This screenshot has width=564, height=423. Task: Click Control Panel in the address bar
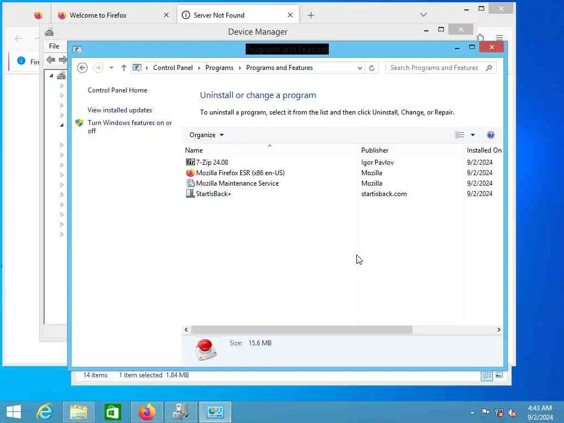[173, 68]
